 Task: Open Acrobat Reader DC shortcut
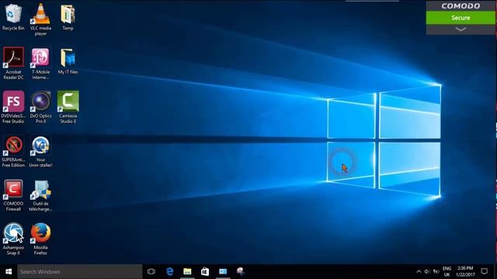(x=13, y=64)
